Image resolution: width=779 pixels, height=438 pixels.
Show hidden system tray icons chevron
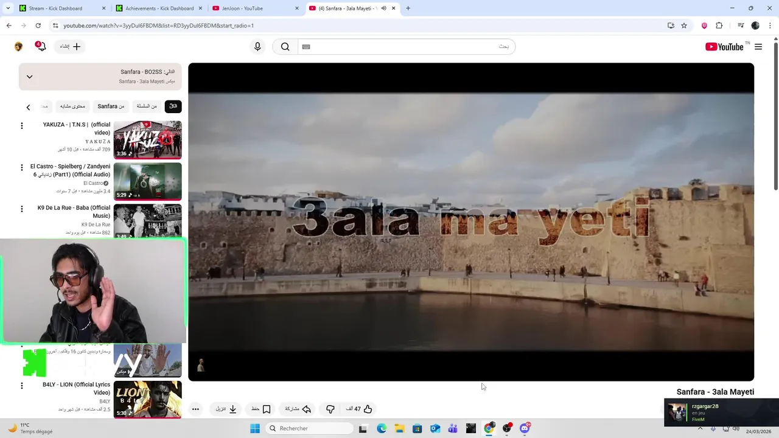700,428
